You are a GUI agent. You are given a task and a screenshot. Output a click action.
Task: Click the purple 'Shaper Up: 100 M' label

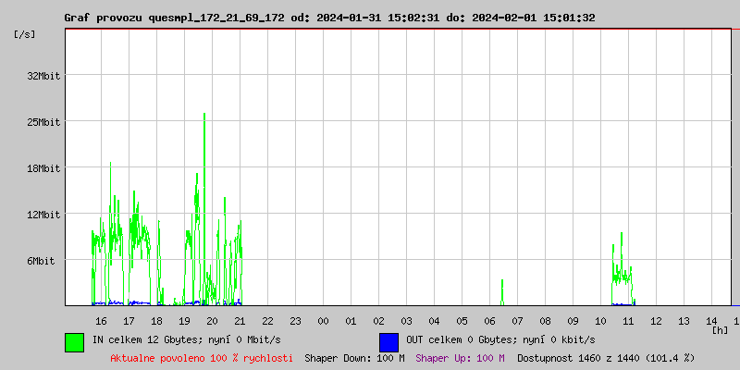click(x=460, y=357)
